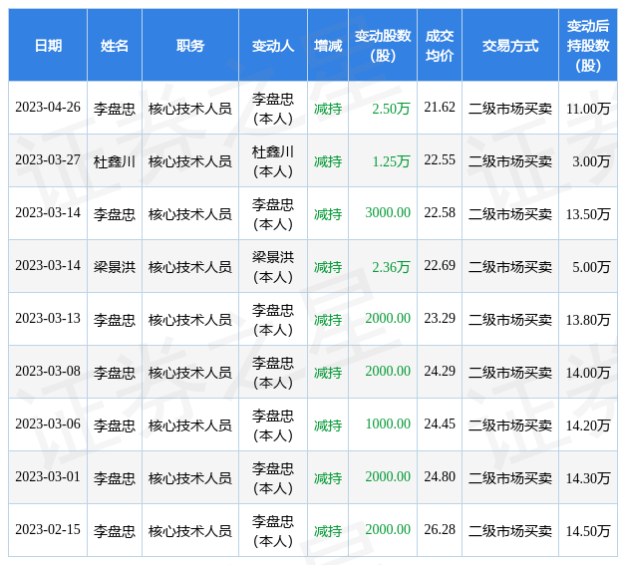Click the average price 22.55
The height and width of the screenshot is (565, 618).
tap(440, 160)
